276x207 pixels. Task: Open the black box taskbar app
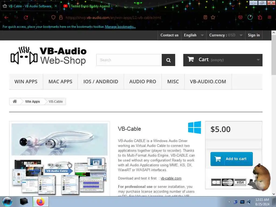pyautogui.click(x=24, y=202)
